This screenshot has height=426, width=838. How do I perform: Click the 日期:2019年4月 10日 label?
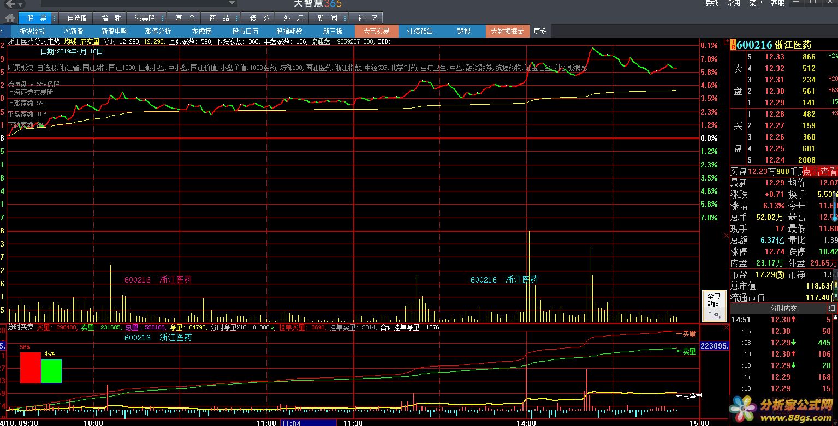72,52
